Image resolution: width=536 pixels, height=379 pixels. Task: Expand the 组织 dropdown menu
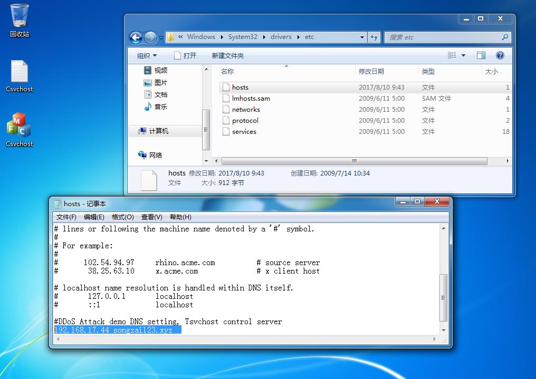(x=147, y=55)
